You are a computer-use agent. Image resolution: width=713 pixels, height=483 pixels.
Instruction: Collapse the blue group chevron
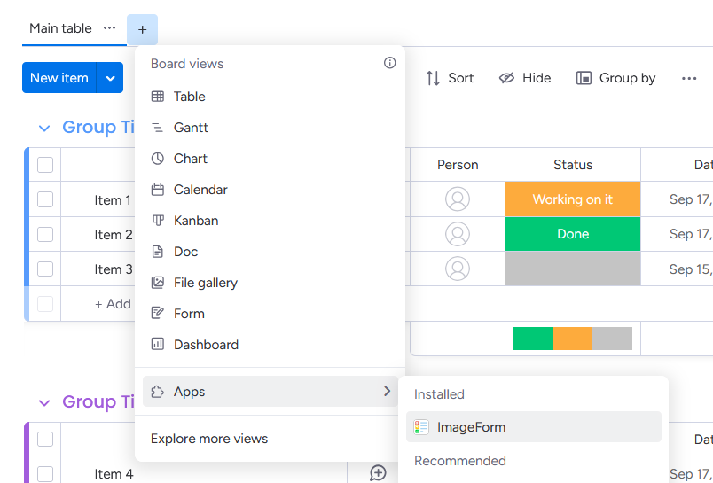click(x=44, y=129)
